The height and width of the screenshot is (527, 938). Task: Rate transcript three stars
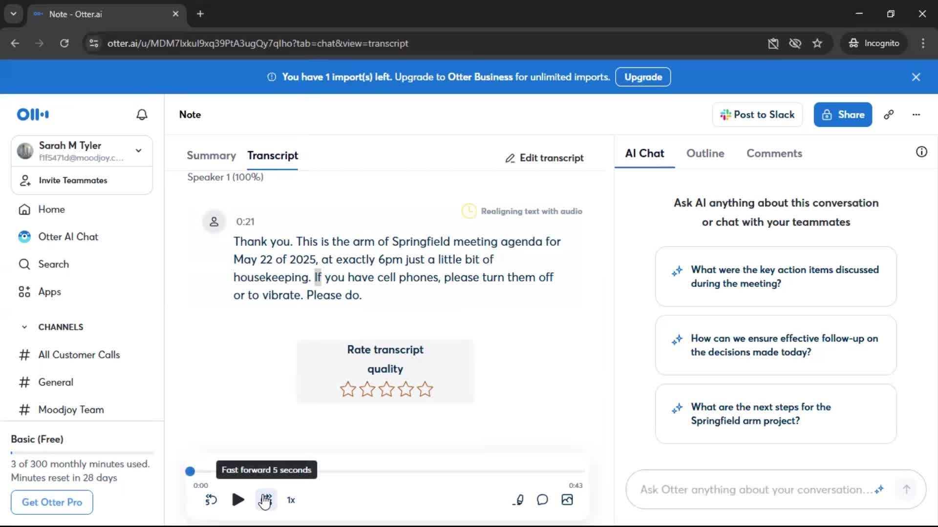(386, 389)
